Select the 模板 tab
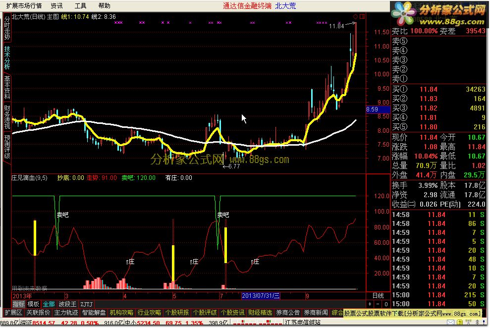The width and height of the screenshot is (490, 328). (x=33, y=304)
